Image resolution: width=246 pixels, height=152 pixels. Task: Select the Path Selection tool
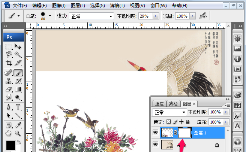(x=9, y=115)
